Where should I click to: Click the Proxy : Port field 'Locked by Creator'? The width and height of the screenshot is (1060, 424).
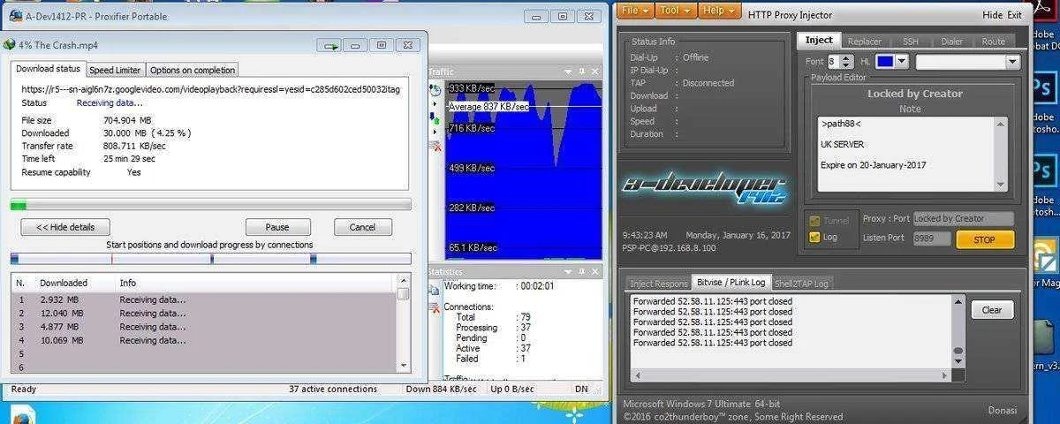point(963,218)
